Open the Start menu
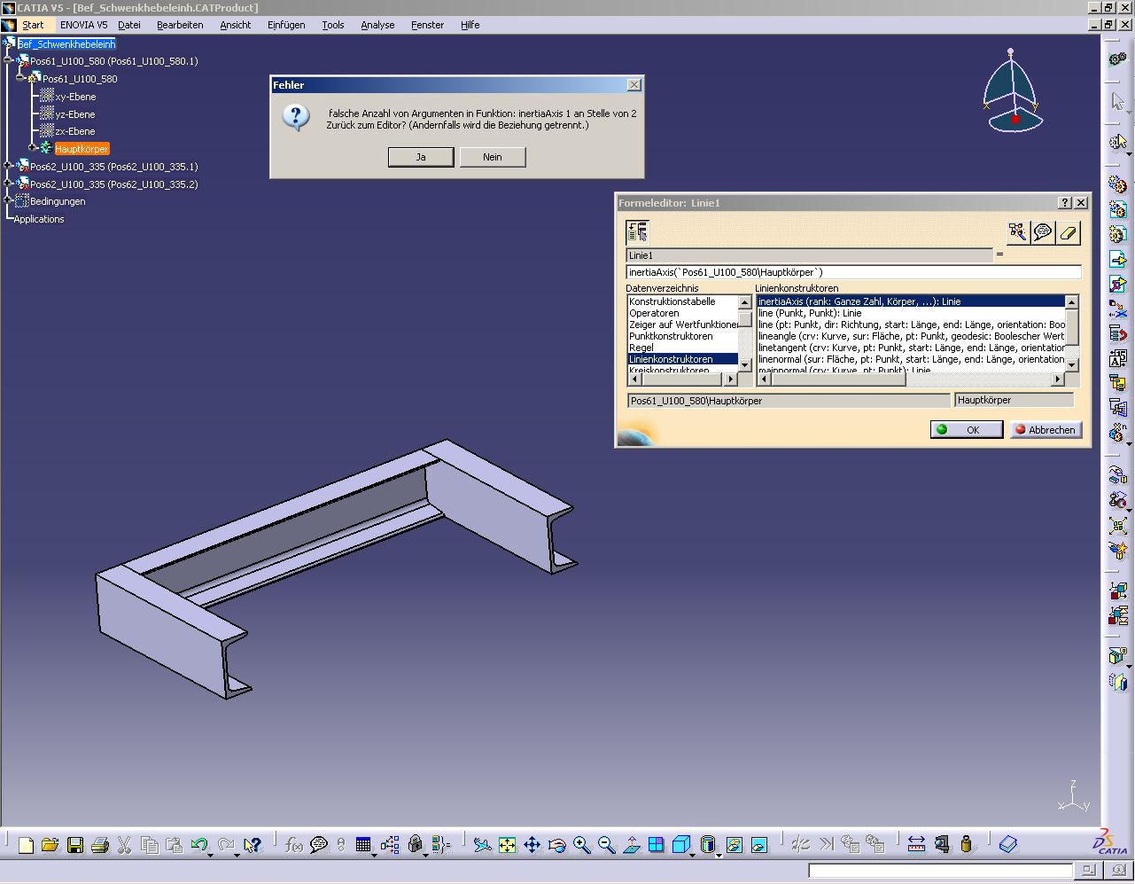Image resolution: width=1135 pixels, height=884 pixels. (33, 25)
